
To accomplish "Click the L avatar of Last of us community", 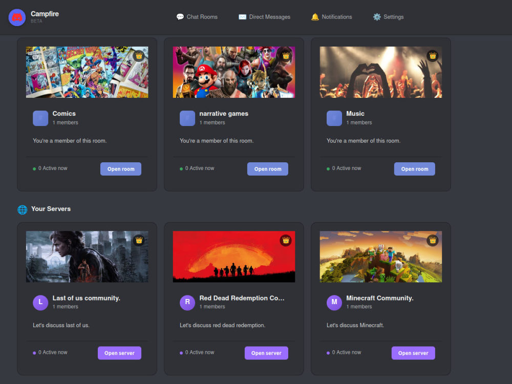I will 40,303.
